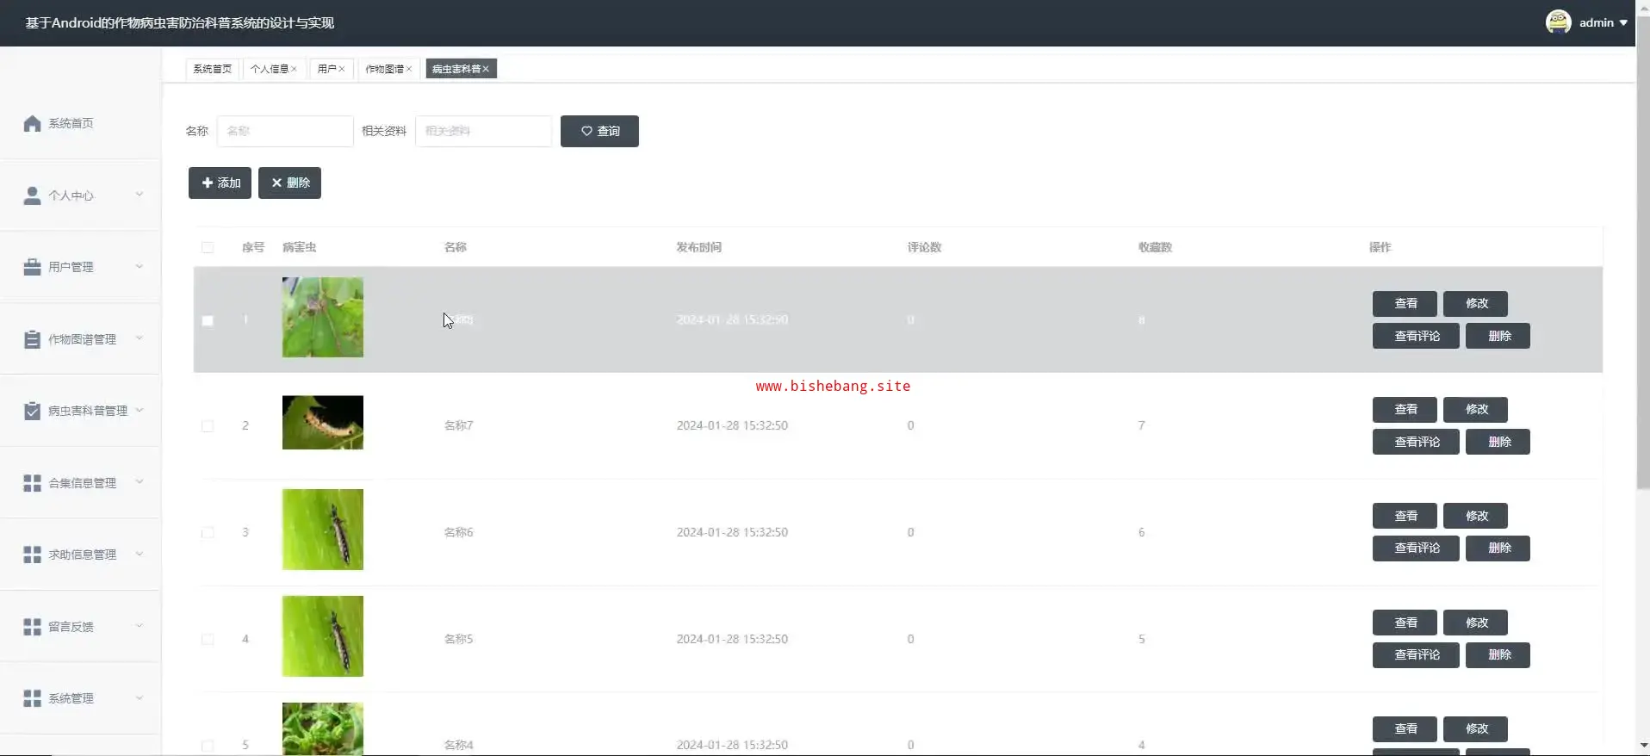Expand the 合集信息管理 chevron
Image resolution: width=1650 pixels, height=756 pixels.
click(x=140, y=482)
